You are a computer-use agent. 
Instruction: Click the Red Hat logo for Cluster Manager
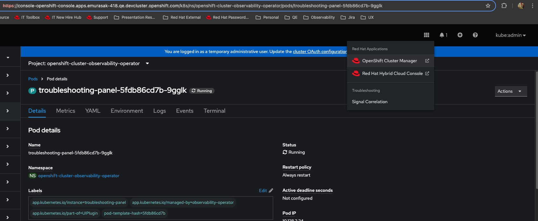(x=356, y=61)
